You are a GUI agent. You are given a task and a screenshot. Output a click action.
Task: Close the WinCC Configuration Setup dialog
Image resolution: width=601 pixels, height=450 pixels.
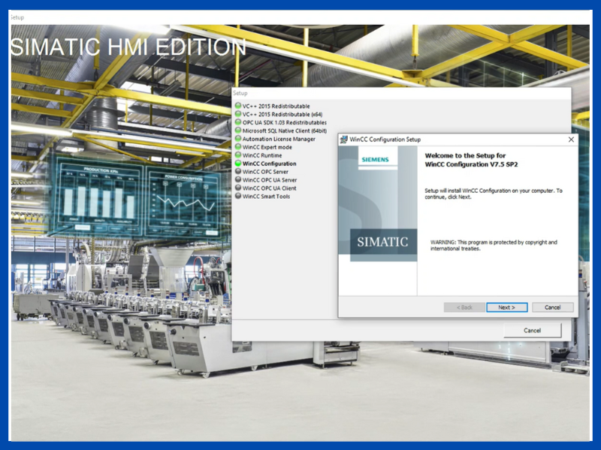(x=571, y=139)
